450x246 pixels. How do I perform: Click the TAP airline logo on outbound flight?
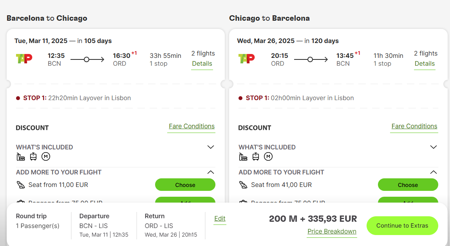[24, 59]
